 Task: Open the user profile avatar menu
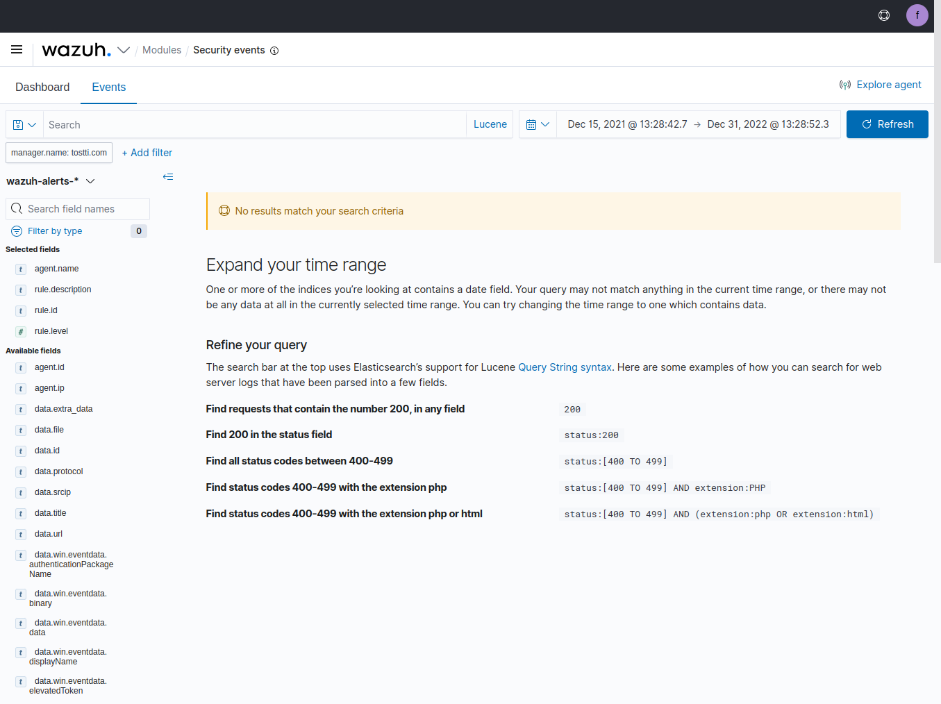(917, 15)
